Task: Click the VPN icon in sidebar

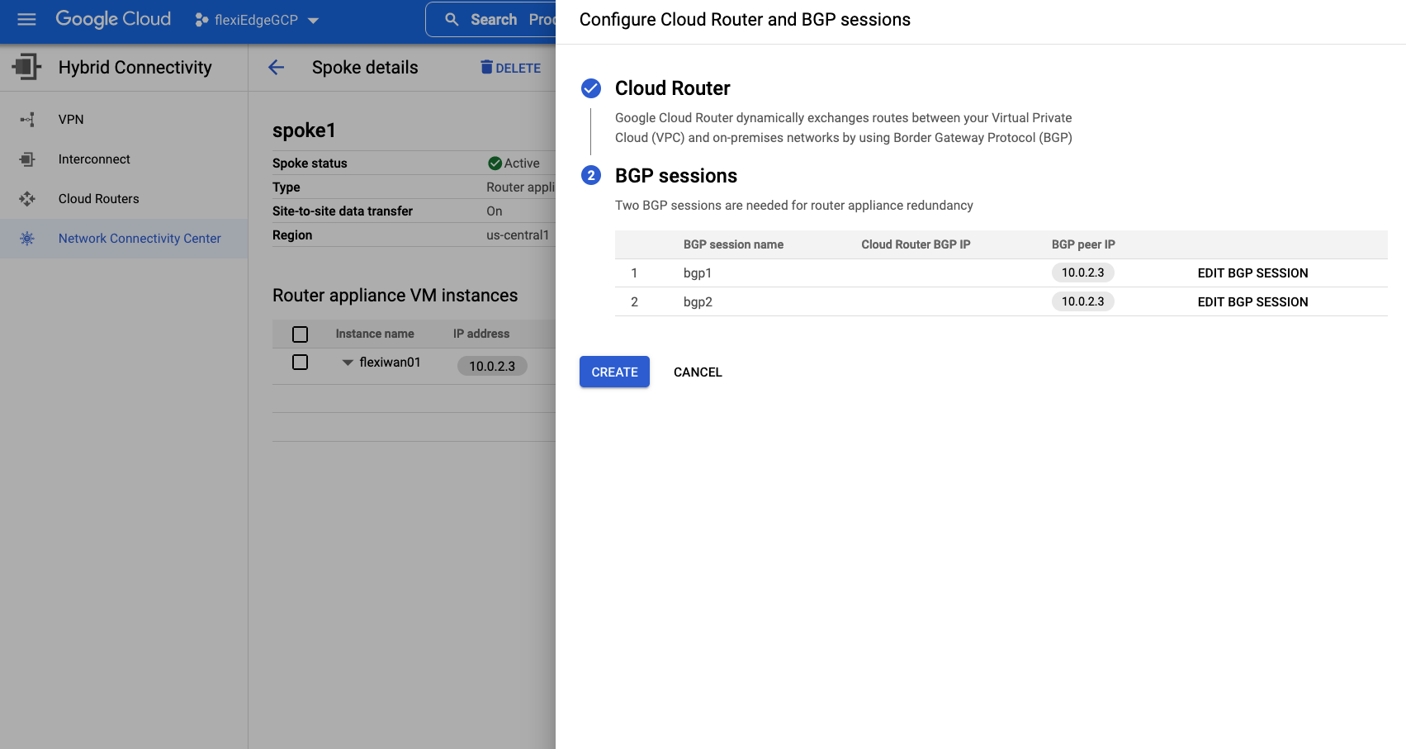Action: [x=27, y=120]
